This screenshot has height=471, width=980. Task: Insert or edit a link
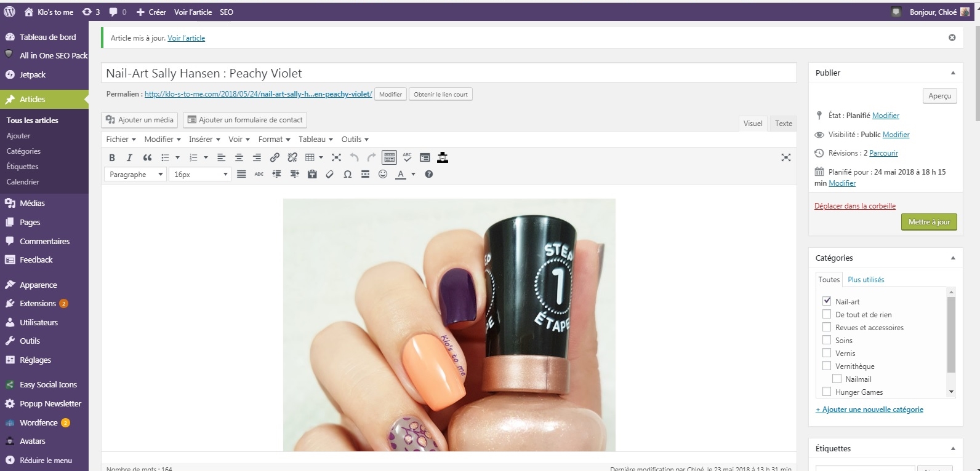(275, 158)
